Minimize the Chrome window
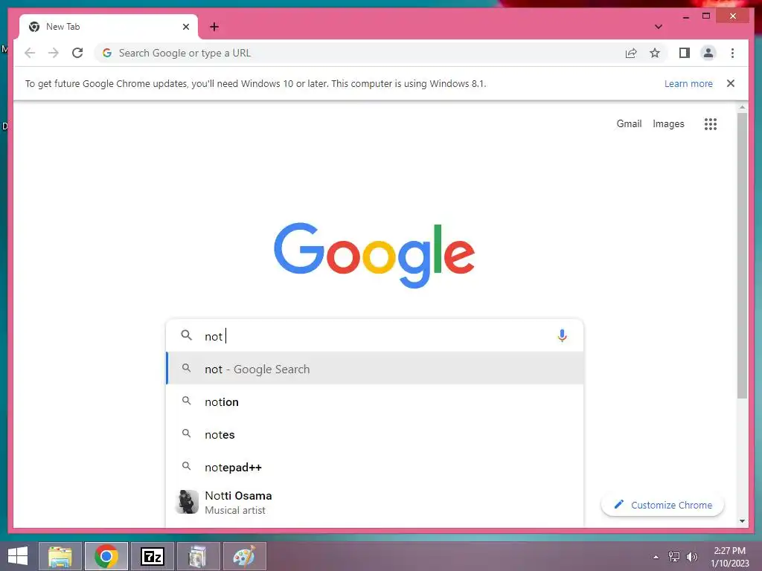The width and height of the screenshot is (762, 571). click(x=685, y=16)
